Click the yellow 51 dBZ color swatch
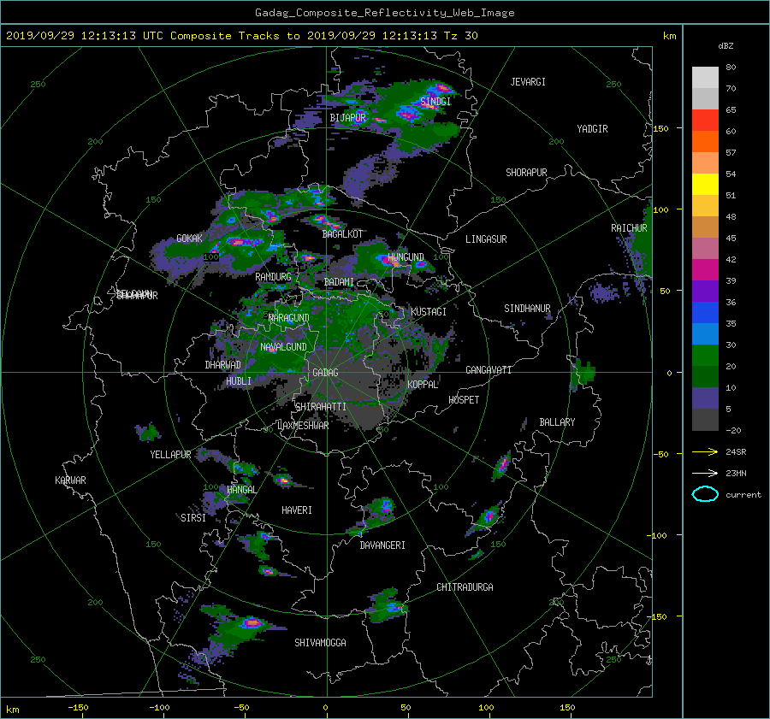 705,184
